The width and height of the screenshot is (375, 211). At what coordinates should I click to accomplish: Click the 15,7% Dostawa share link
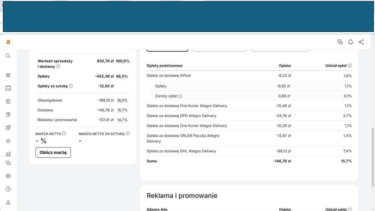point(122,110)
